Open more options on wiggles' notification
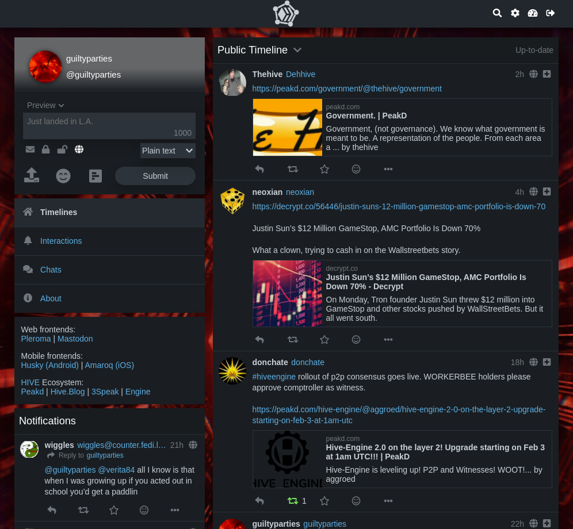 pos(175,510)
